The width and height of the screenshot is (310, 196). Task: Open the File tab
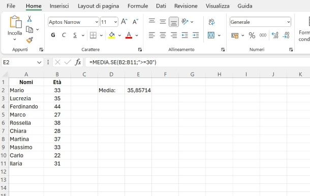[11, 6]
